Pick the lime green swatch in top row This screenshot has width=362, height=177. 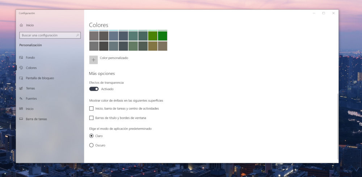pos(153,36)
